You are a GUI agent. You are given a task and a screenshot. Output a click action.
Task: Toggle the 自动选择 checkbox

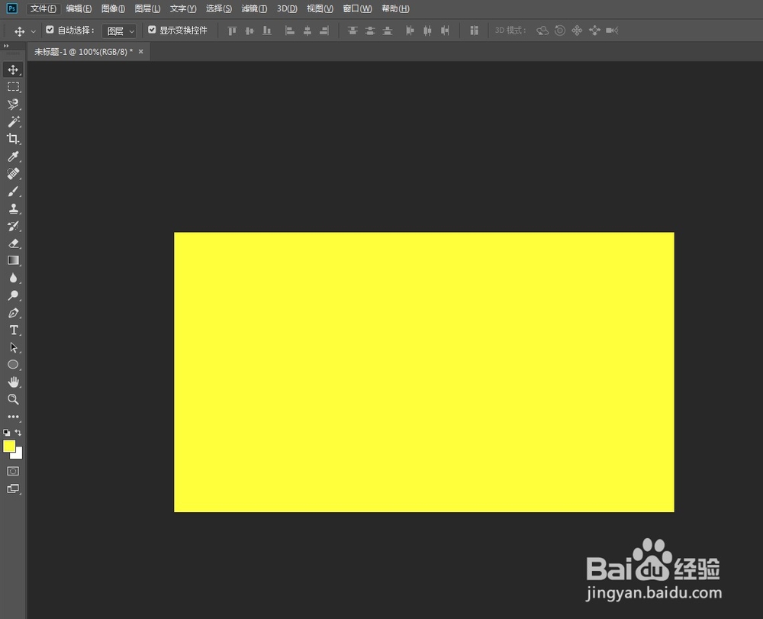pyautogui.click(x=50, y=30)
